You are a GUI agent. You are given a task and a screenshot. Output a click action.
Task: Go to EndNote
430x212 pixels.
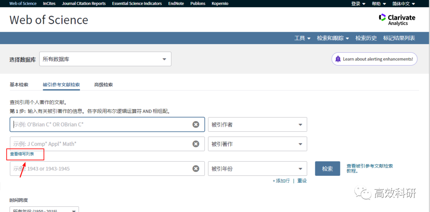(176, 4)
